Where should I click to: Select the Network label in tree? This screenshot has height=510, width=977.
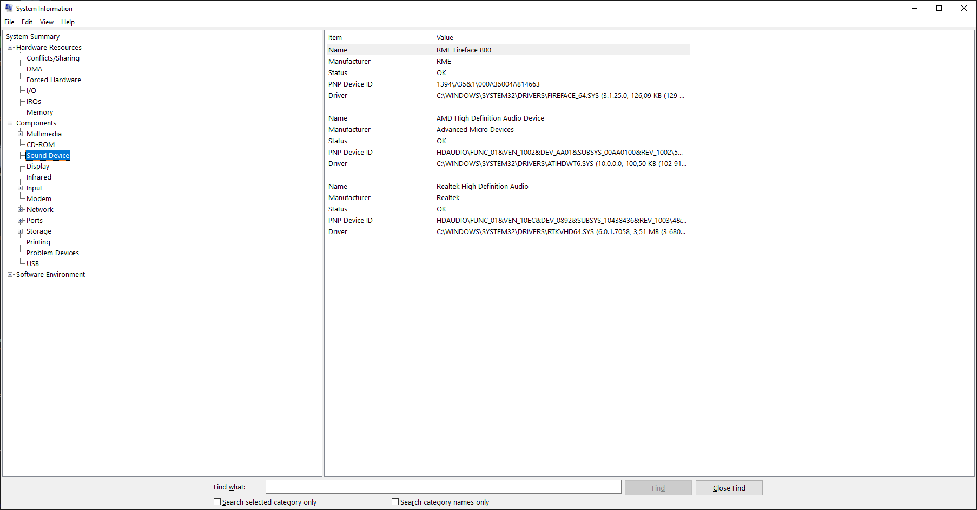point(40,209)
